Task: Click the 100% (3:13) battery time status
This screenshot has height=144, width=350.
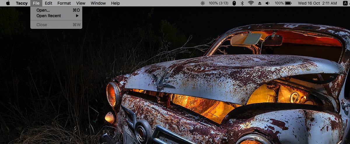Action: point(218,3)
